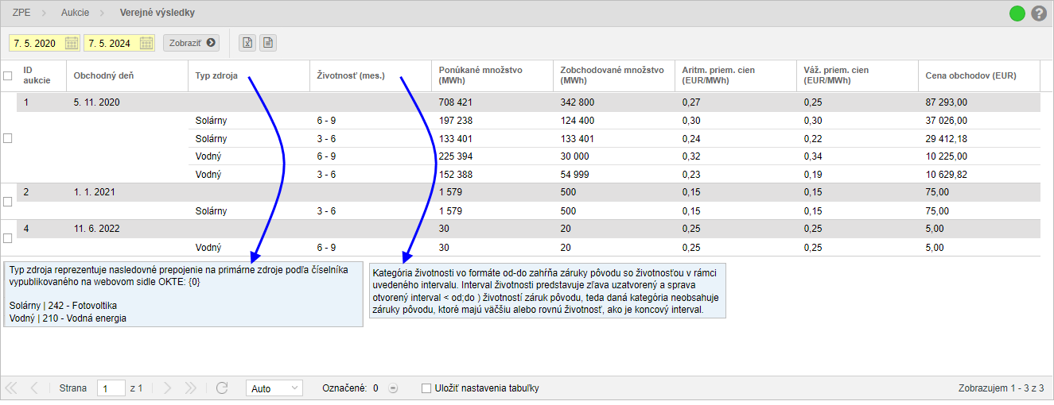Go to last page arrow
The height and width of the screenshot is (405, 1054).
[x=190, y=388]
